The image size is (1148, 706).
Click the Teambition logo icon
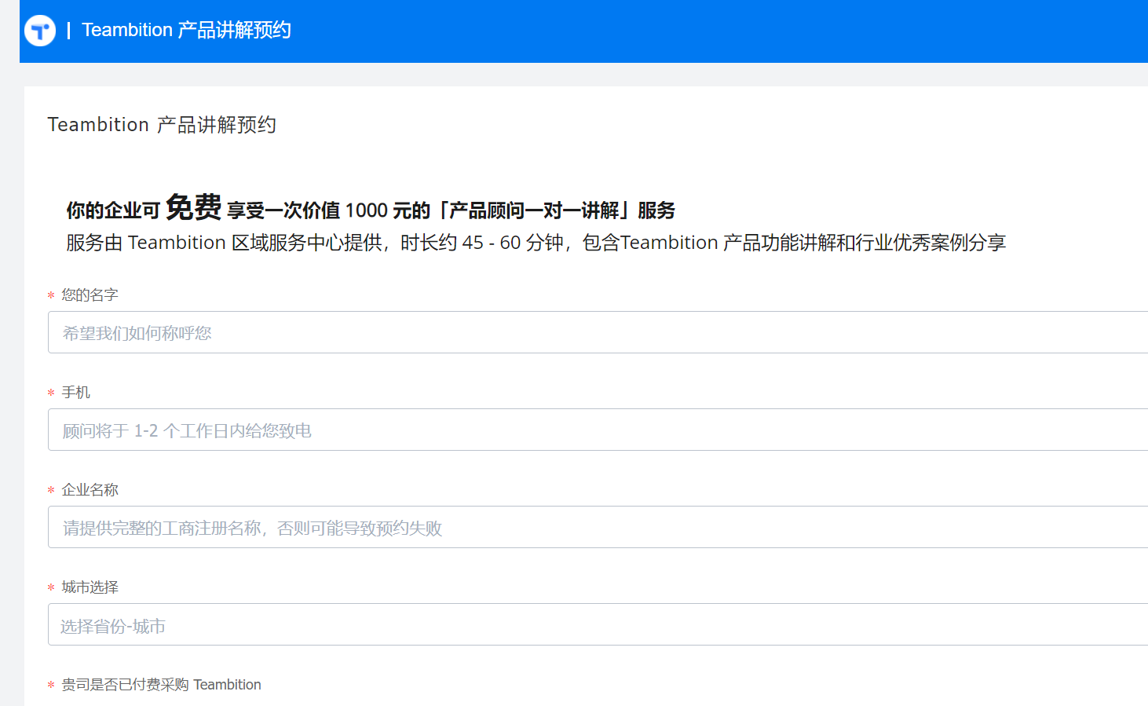point(40,31)
